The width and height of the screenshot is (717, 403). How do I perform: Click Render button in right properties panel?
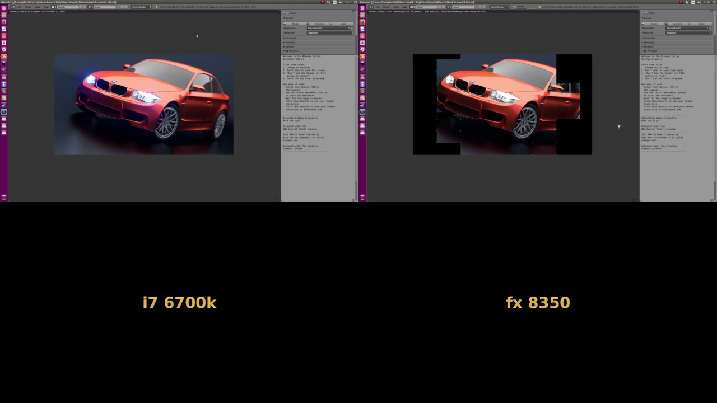coord(653,24)
